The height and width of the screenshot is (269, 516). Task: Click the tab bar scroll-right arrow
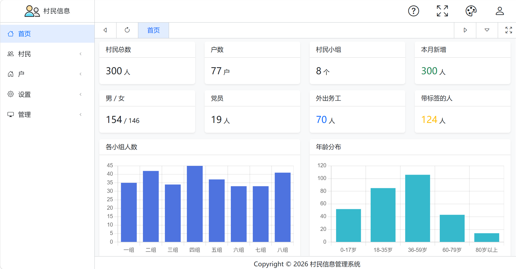(x=465, y=30)
